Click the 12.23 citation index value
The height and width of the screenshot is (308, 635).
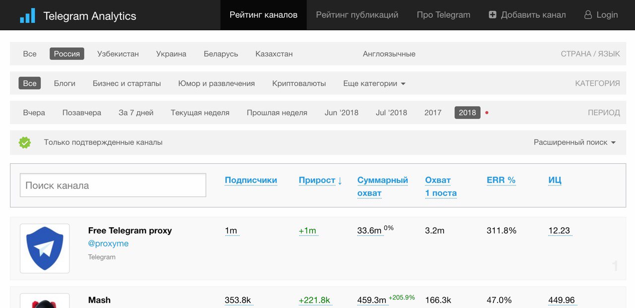point(559,231)
